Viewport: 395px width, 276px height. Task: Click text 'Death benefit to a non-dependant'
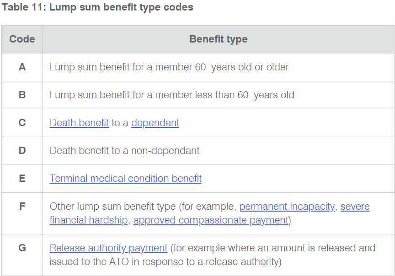pos(124,151)
